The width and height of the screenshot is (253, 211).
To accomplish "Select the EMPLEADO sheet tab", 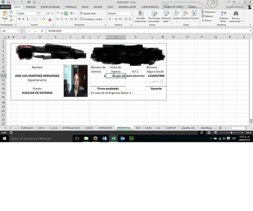I will coord(27,128).
